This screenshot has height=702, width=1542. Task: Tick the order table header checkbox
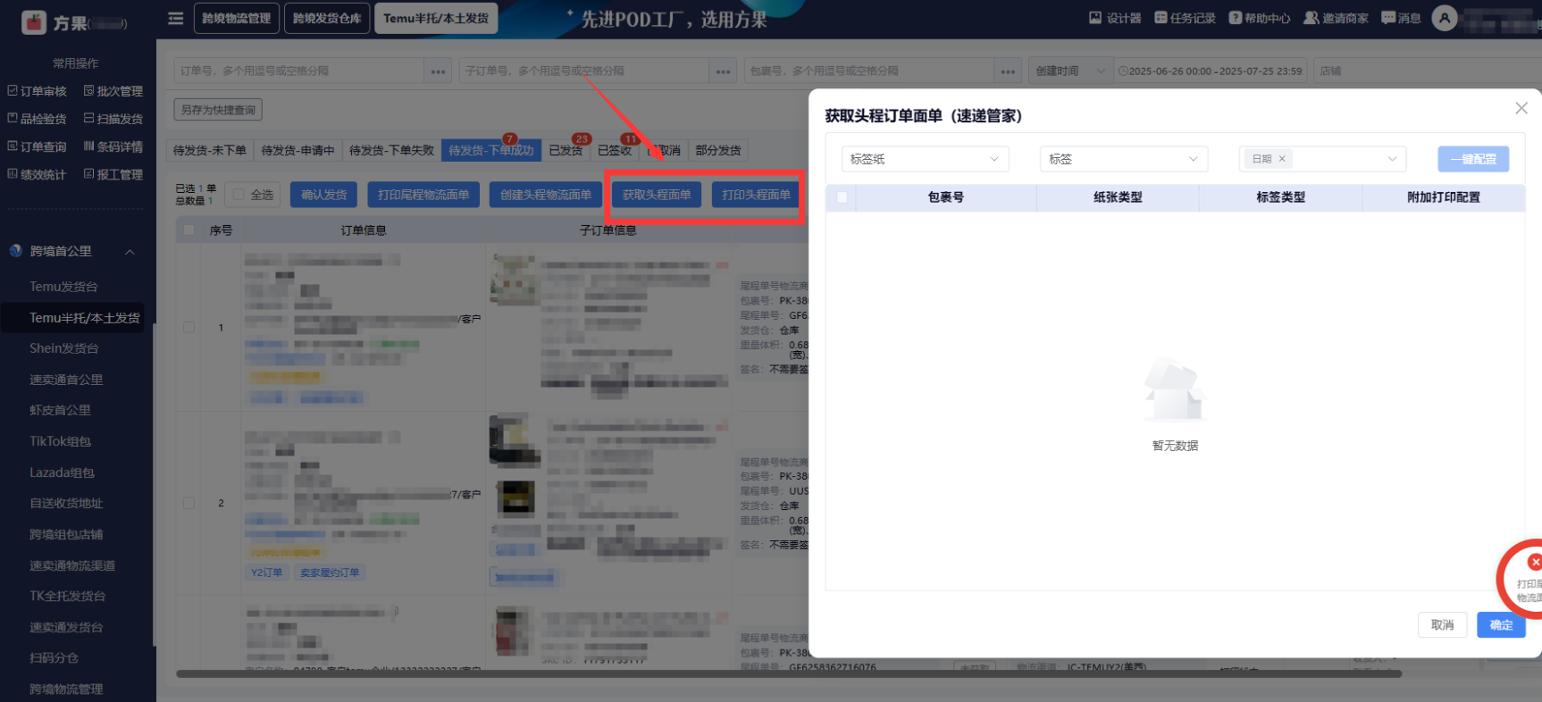click(189, 230)
